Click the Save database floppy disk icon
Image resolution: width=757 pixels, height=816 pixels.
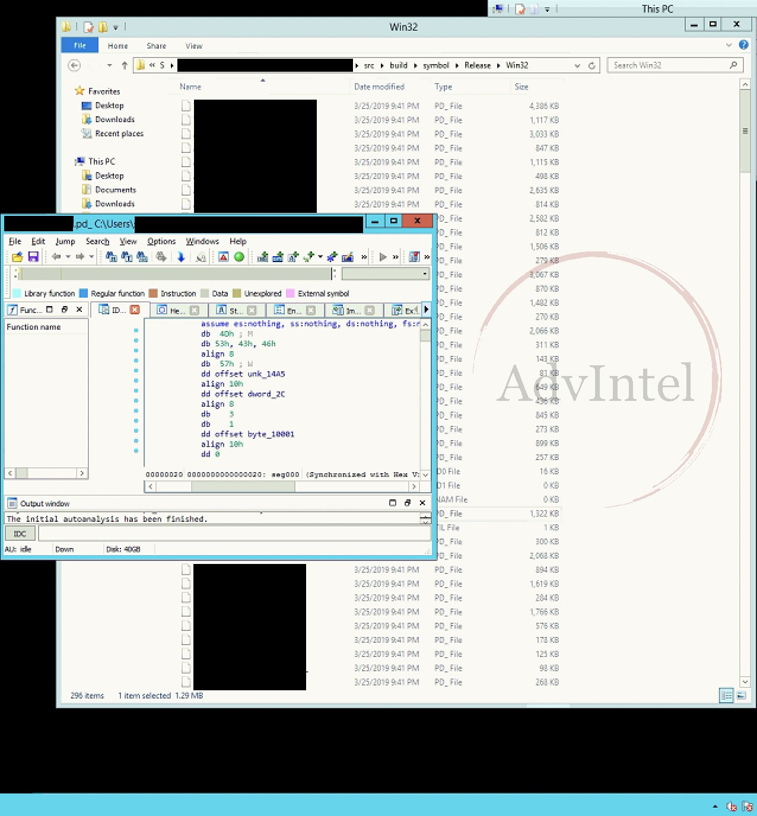33,257
